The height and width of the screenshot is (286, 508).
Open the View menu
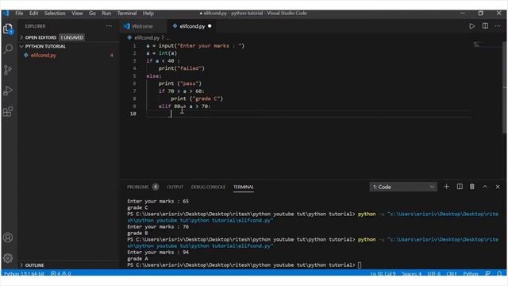[x=77, y=14]
